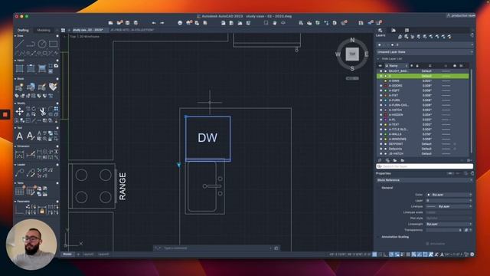Select the Multiline Text tool
The height and width of the screenshot is (276, 490).
(x=20, y=136)
